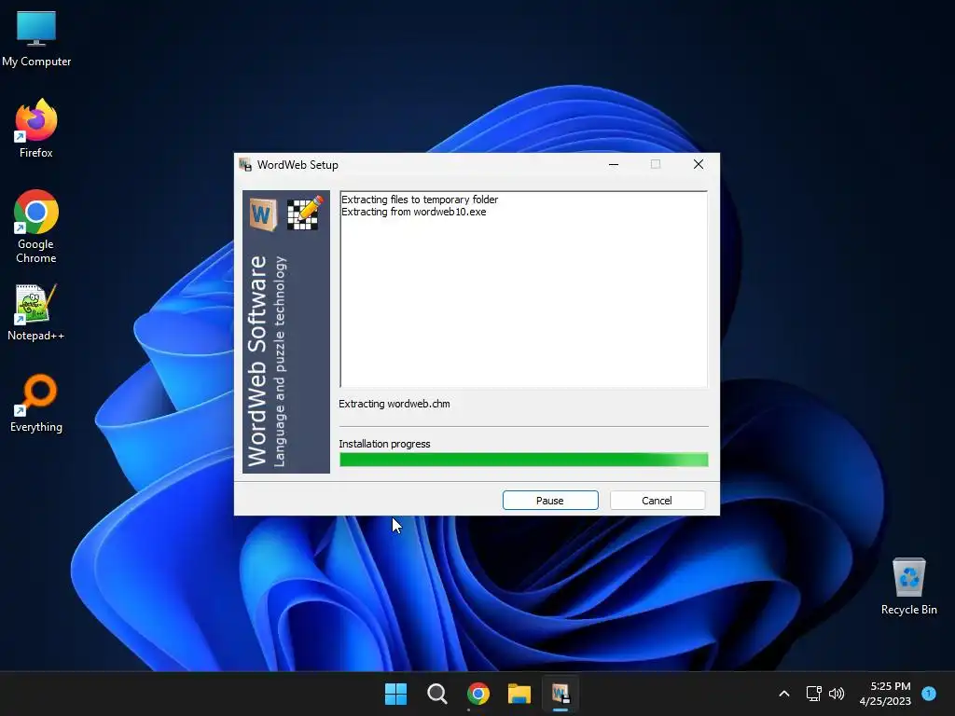Click 'Extracting files to temporary folder' log line
Screen dimensions: 955x716
coord(420,200)
